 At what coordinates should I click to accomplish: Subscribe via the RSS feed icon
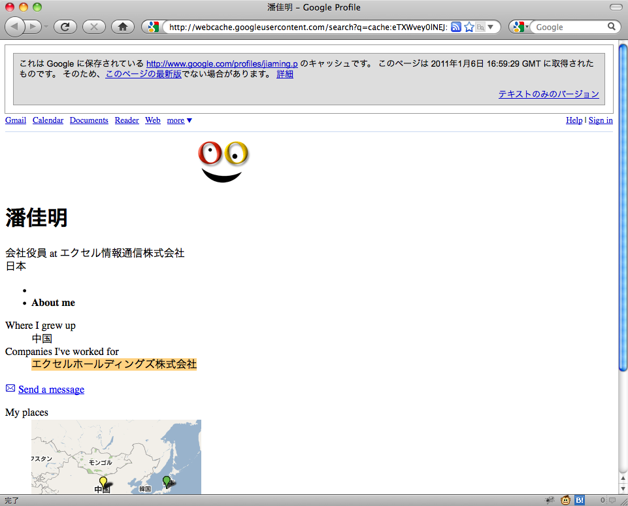[x=455, y=27]
